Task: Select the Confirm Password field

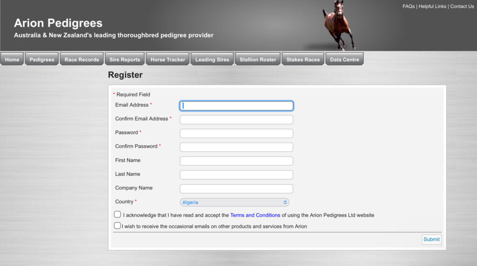Action: [x=236, y=147]
